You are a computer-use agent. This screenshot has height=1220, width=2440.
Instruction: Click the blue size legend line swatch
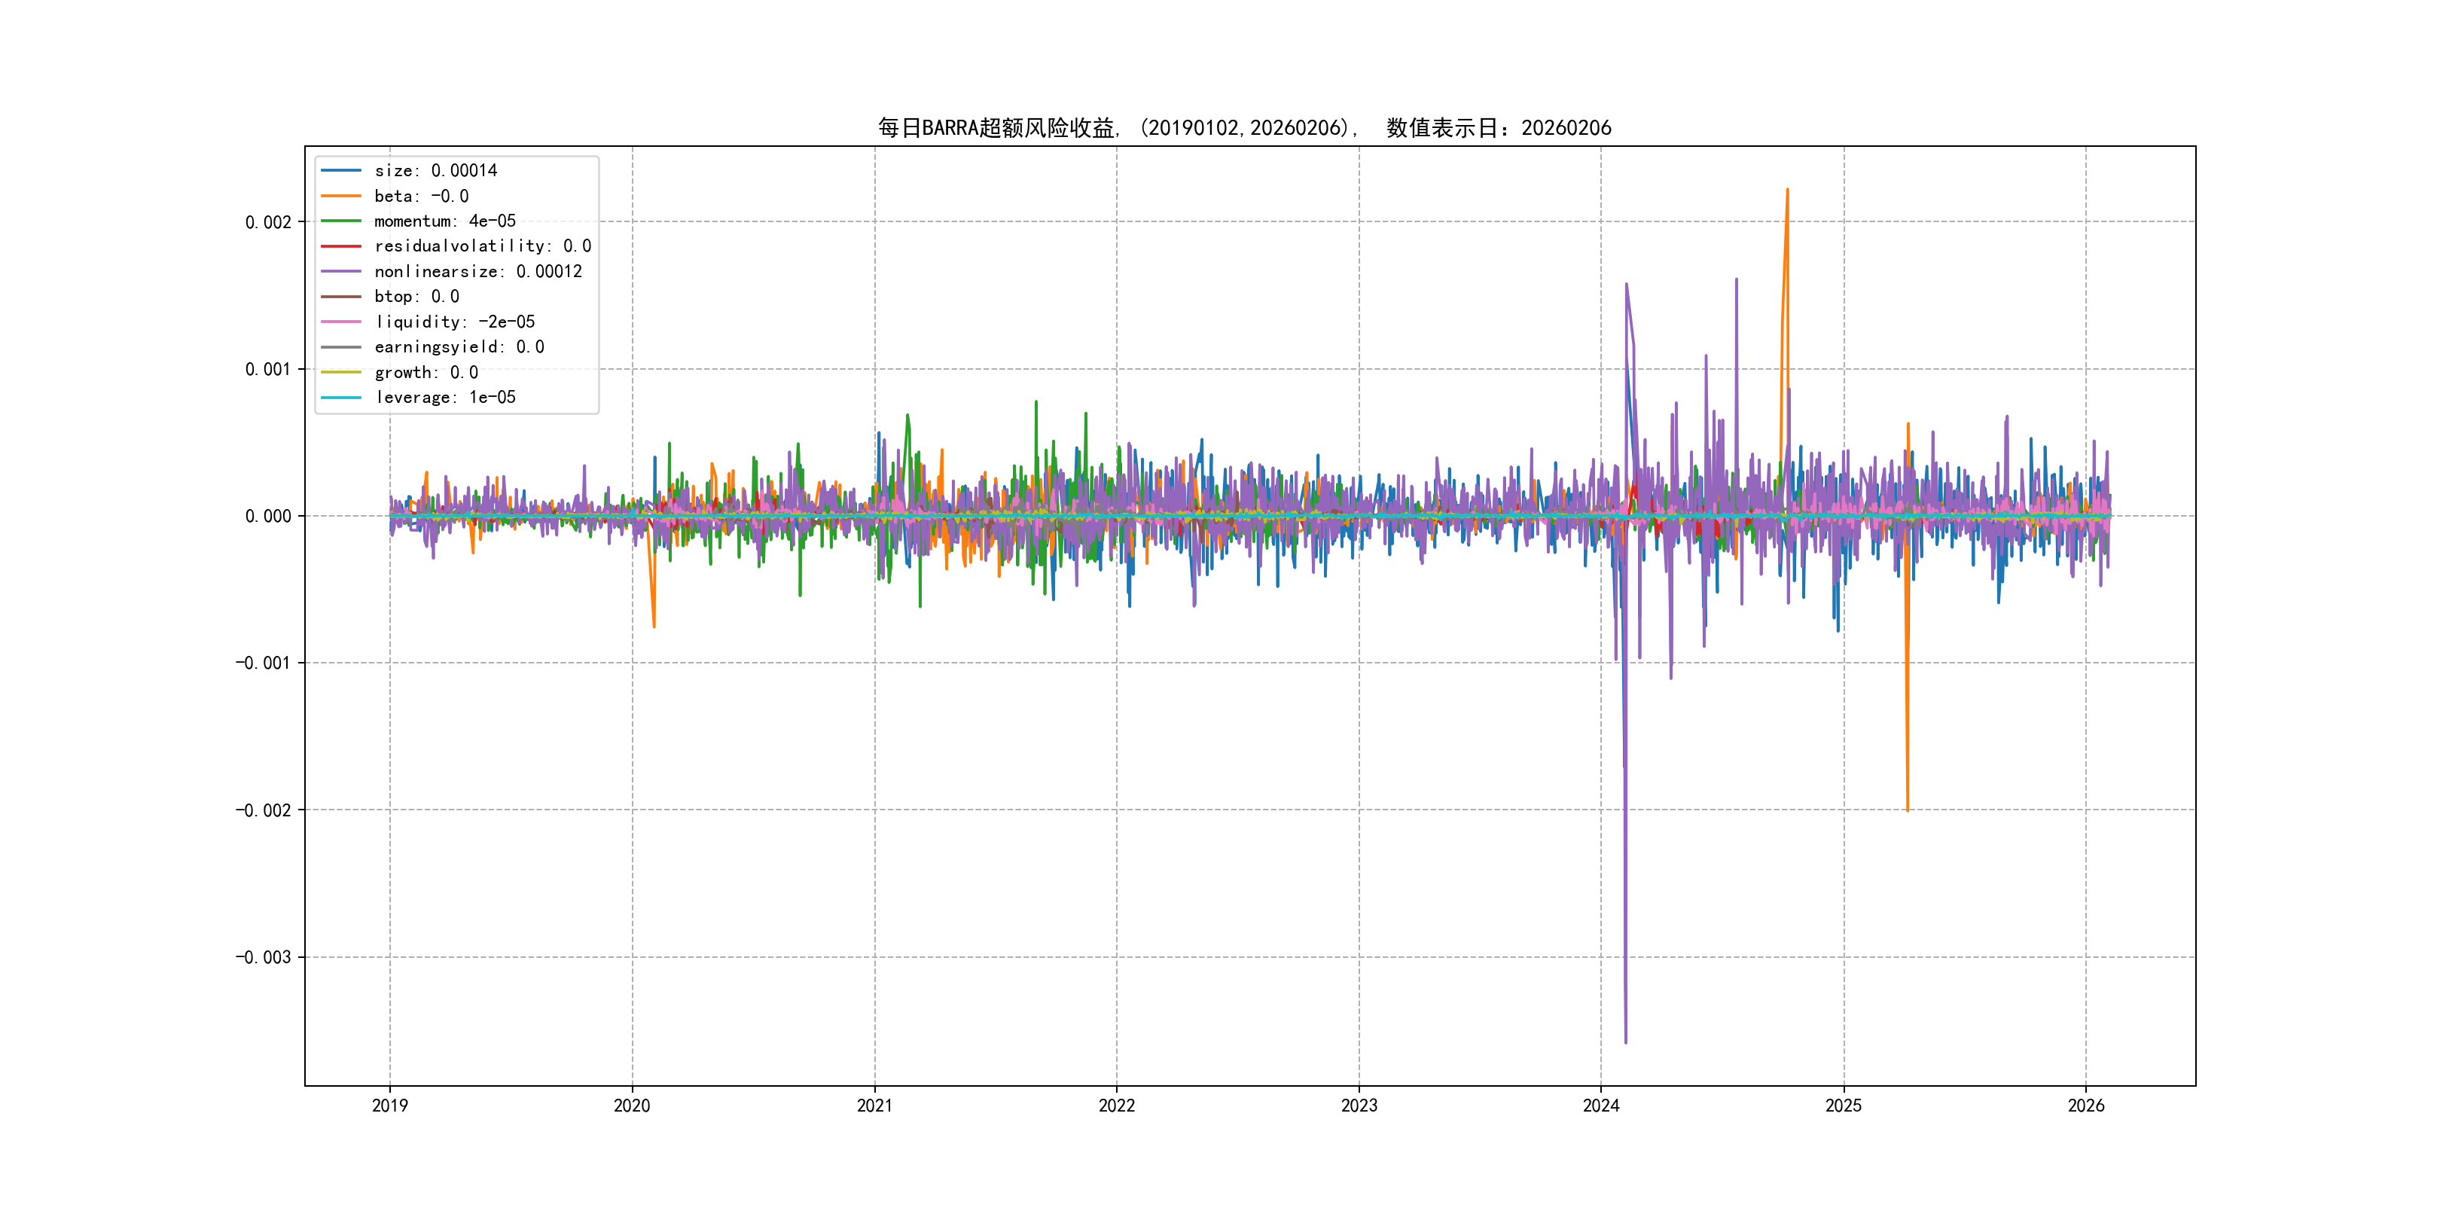point(341,170)
